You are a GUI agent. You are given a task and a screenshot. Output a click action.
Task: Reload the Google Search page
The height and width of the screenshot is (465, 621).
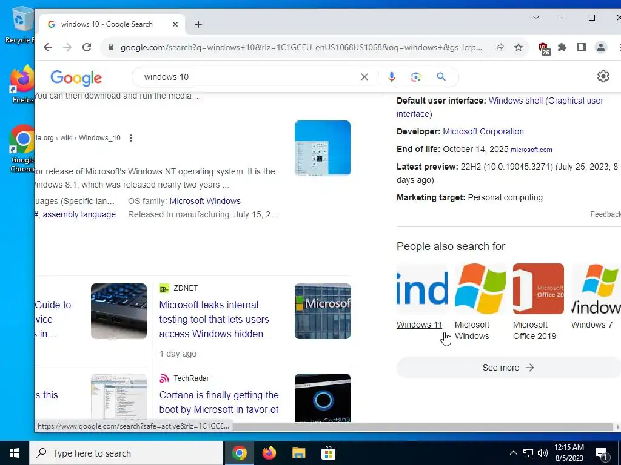point(87,47)
